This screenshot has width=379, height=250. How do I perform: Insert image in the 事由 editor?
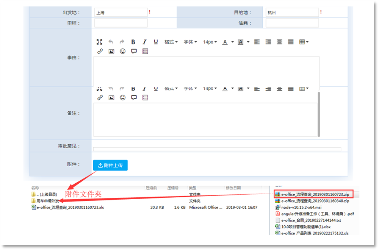(x=111, y=51)
